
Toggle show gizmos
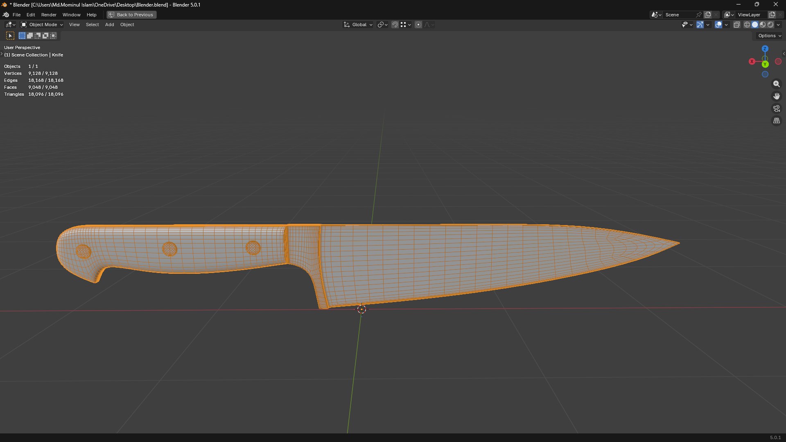[x=700, y=25]
